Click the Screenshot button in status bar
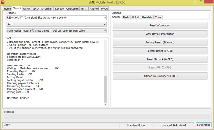The height and width of the screenshot is (130, 214). coord(204,125)
